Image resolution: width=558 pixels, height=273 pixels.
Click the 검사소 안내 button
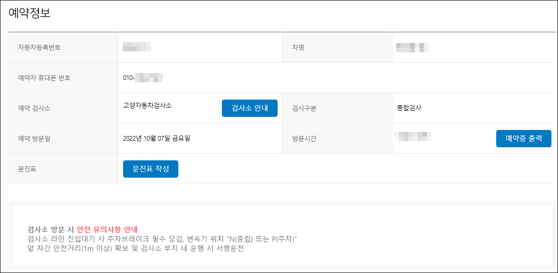pyautogui.click(x=249, y=108)
